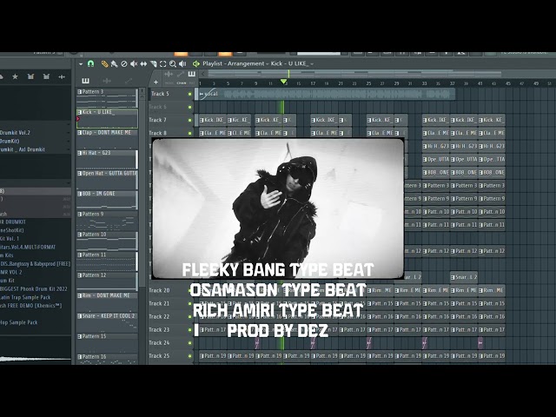Select Kick - U LIKE_ pattern in picker
556x417 pixels.
click(x=107, y=118)
